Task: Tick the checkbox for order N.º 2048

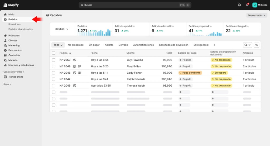Action: click(x=54, y=73)
